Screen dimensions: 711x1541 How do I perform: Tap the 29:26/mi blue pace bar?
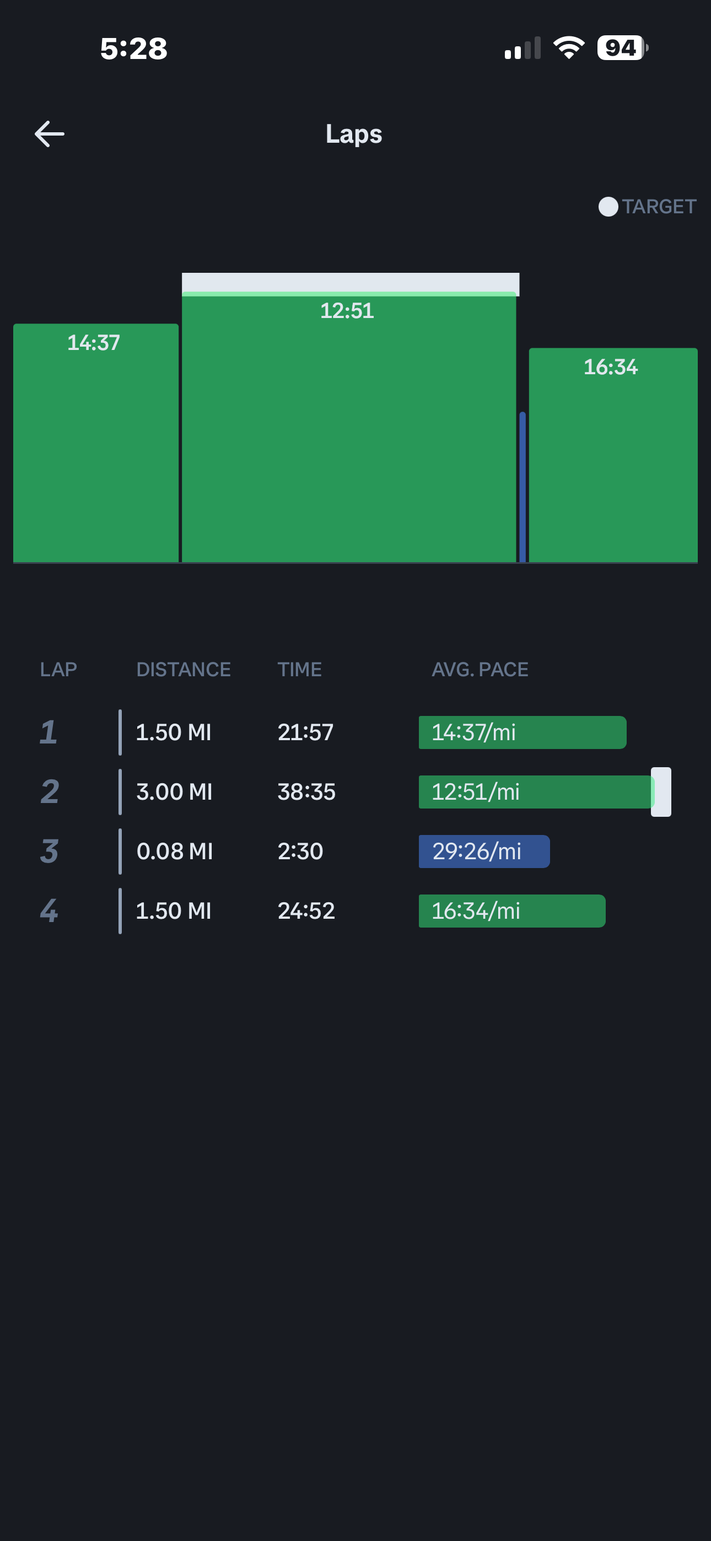(x=484, y=852)
